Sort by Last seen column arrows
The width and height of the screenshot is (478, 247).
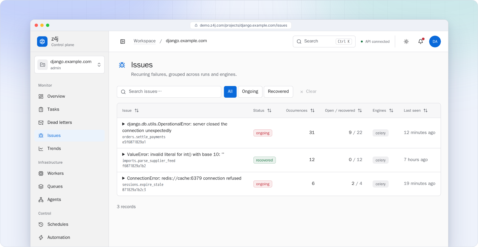click(x=425, y=111)
